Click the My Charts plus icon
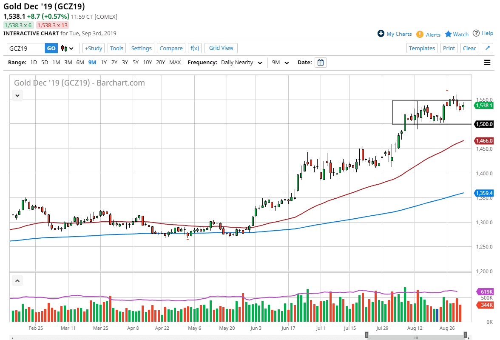Screen dimensions: 500x340 381,34
